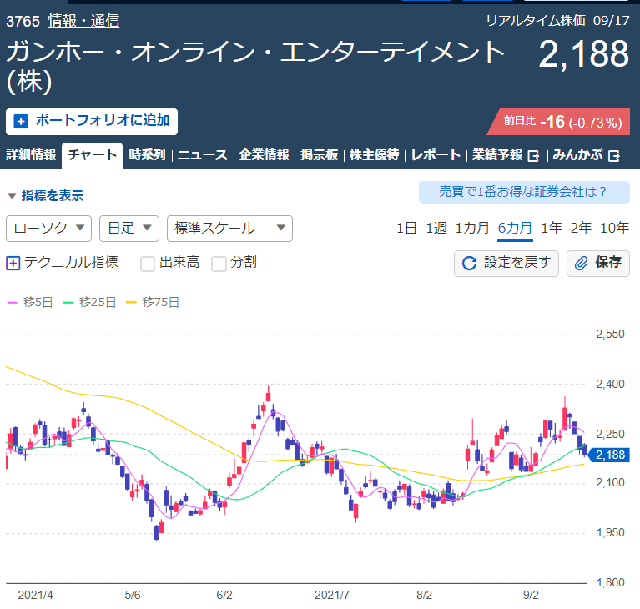
Task: Click the 2,188 current price chart marker
Action: (610, 455)
